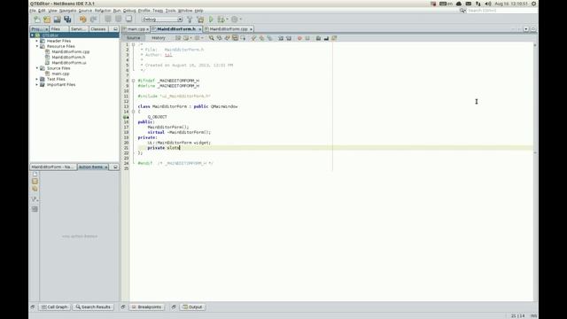
Task: Click the Undo toolbar icon
Action: coord(82,19)
